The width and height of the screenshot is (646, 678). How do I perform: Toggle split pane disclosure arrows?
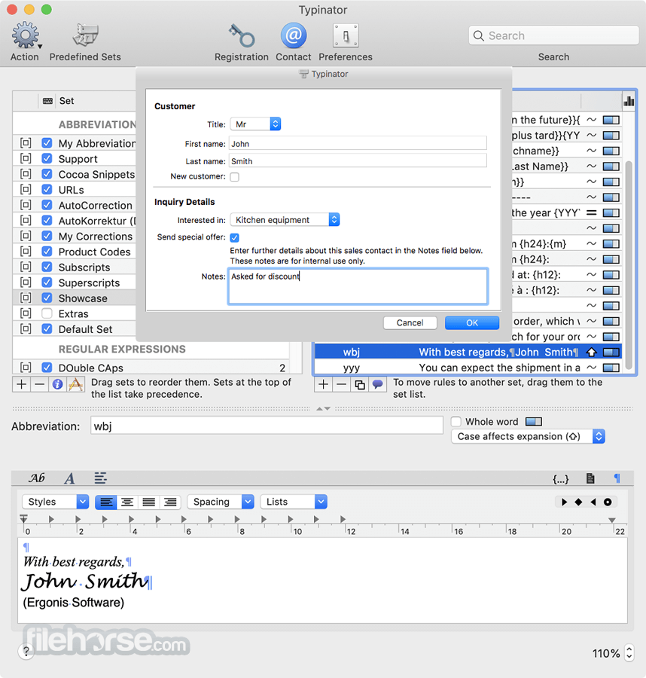click(x=323, y=408)
